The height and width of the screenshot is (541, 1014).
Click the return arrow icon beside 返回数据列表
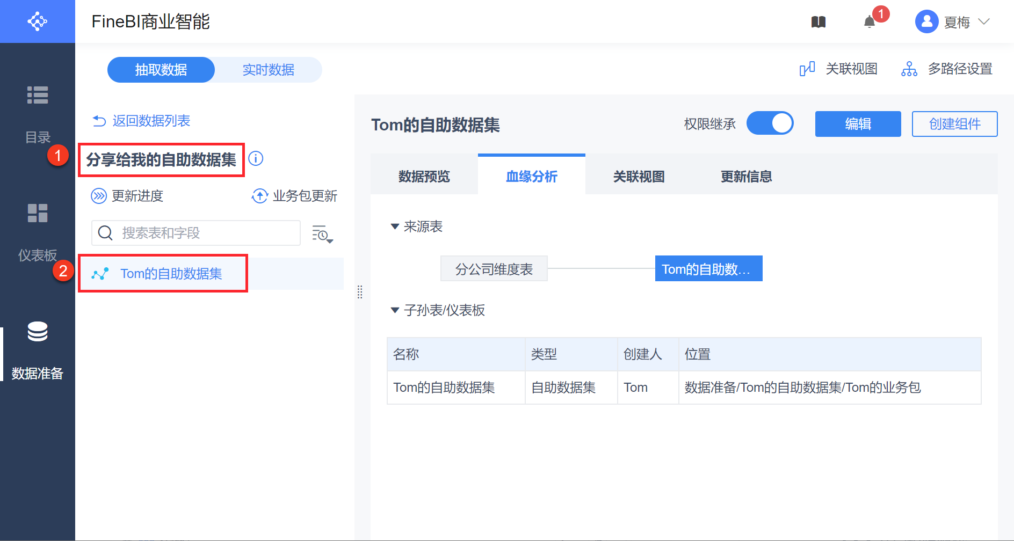pyautogui.click(x=99, y=121)
